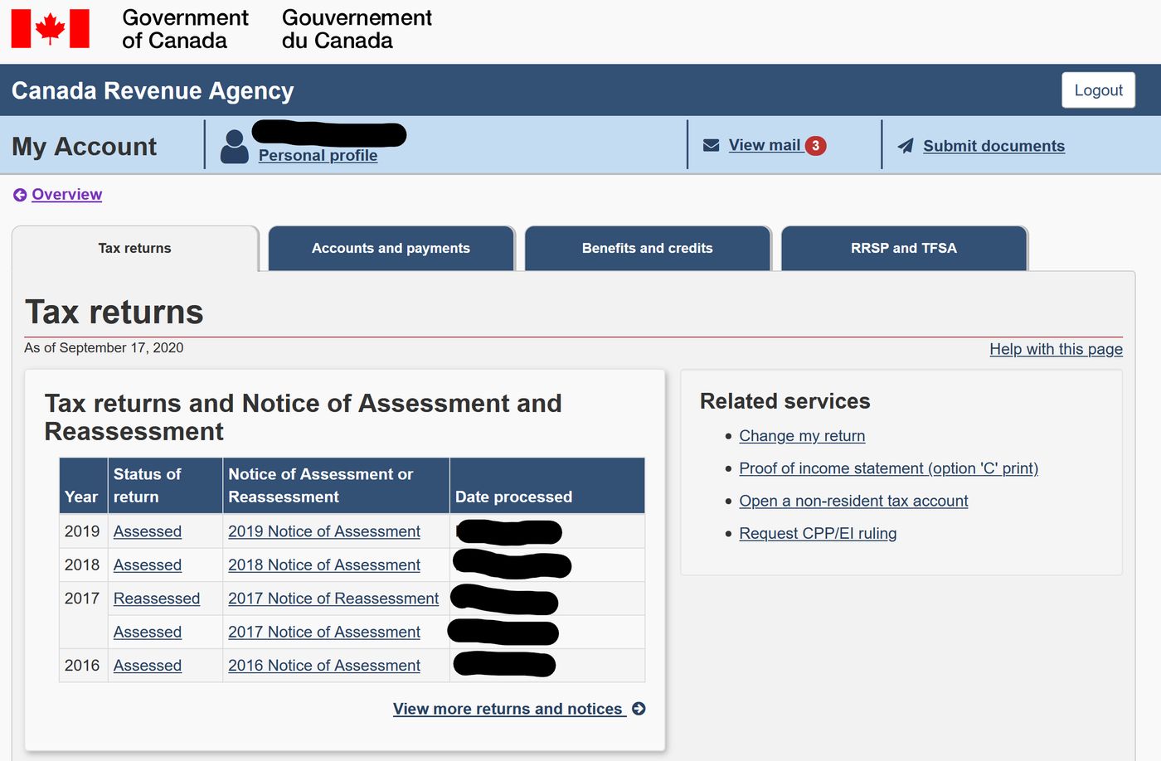Screen dimensions: 1161x761
Task: Open Request CPP/EI ruling link
Action: click(x=818, y=533)
